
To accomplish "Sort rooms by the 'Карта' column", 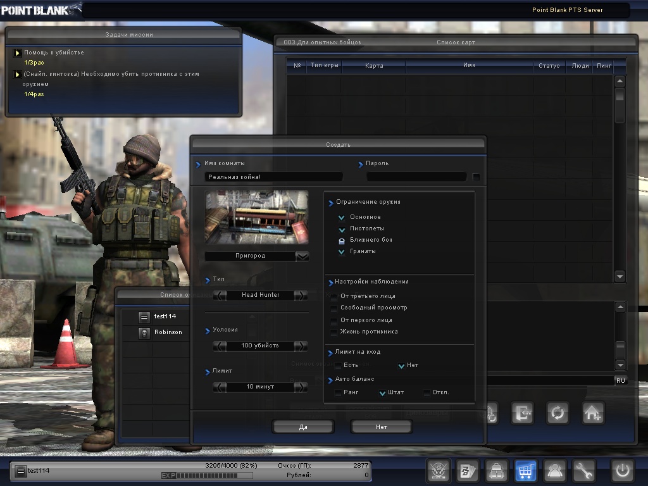I will [x=373, y=66].
